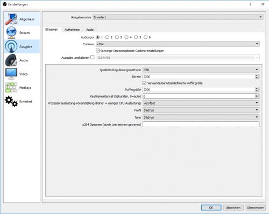The image size is (269, 214).
Task: Expand the Ausgabemodus dropdown
Action: click(178, 17)
